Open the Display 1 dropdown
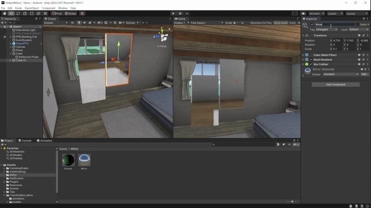This screenshot has height=208, width=371. pyautogui.click(x=181, y=23)
